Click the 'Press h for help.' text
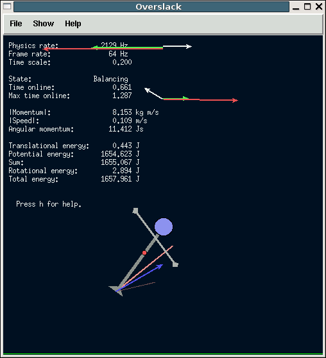Screen dimensions: 326x358 [x=49, y=204]
